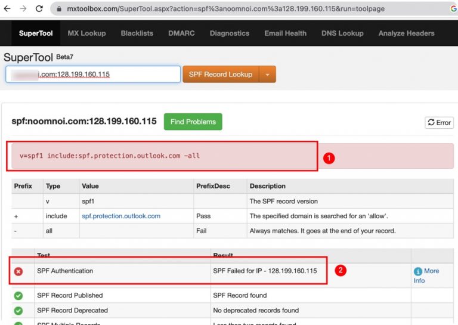
Task: Click the Error refresh button
Action: [438, 122]
